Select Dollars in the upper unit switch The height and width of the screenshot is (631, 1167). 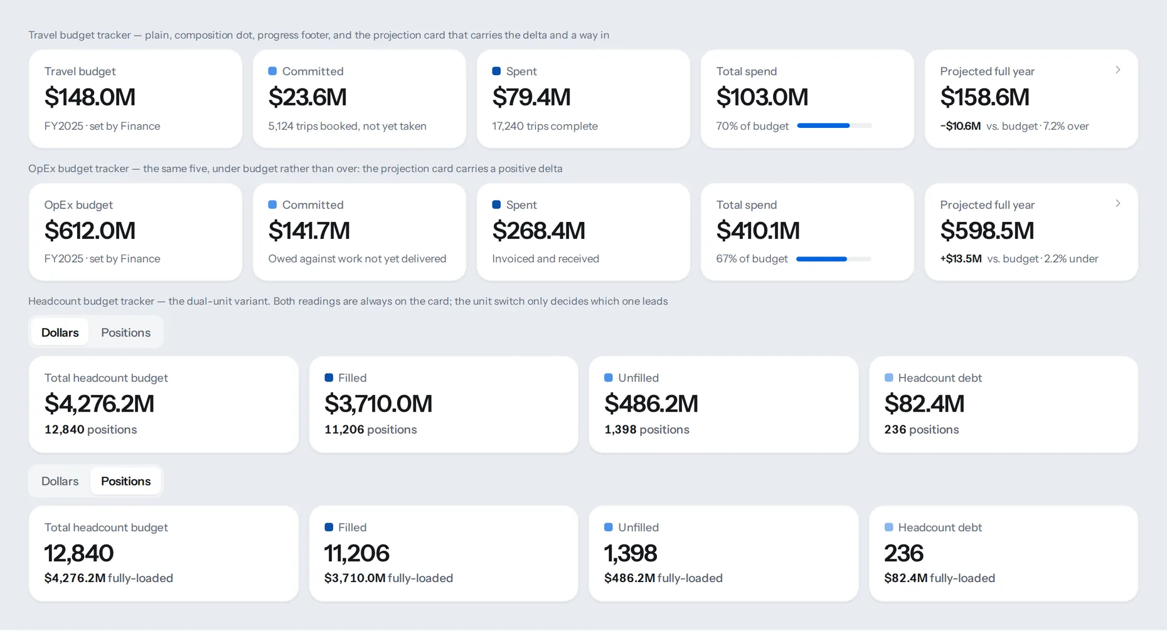(x=60, y=332)
